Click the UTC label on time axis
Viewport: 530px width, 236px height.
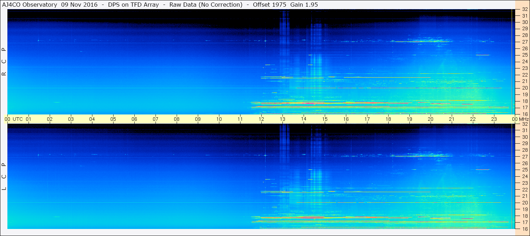coord(18,119)
